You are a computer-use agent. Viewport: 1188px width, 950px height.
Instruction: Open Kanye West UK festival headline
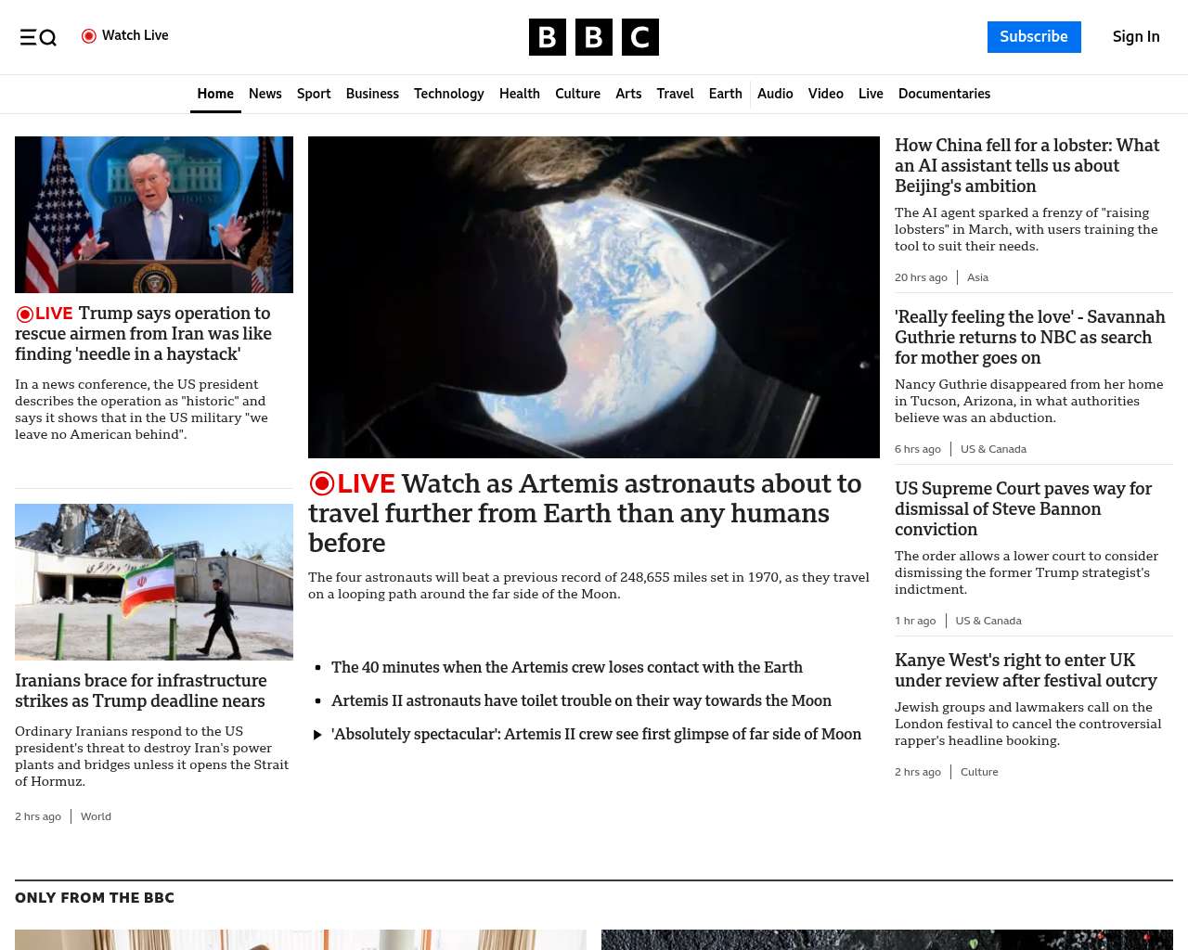click(x=1026, y=670)
